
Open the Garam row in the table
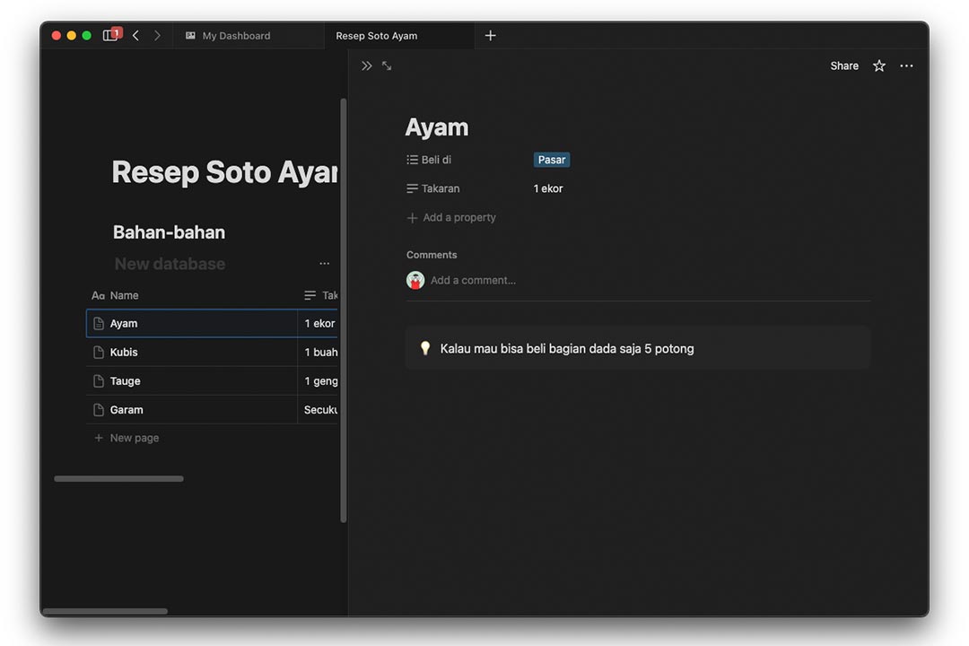[127, 410]
